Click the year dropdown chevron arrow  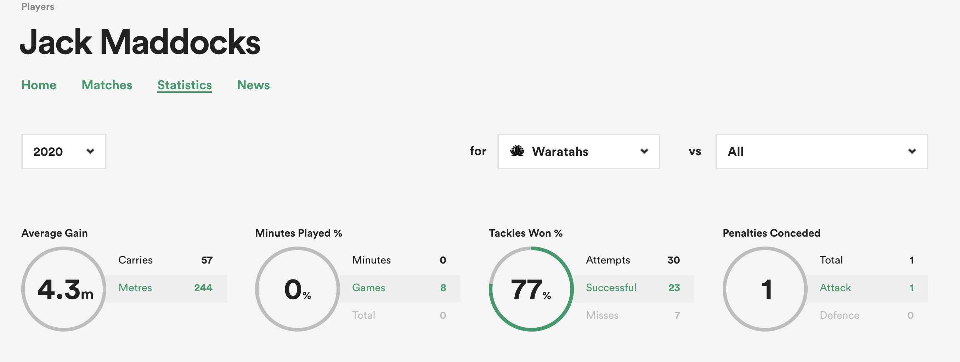(x=90, y=151)
